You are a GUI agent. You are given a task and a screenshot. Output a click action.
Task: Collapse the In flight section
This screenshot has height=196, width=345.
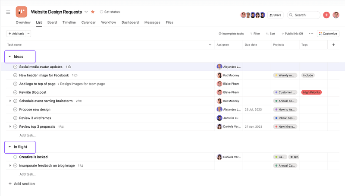coord(9,147)
